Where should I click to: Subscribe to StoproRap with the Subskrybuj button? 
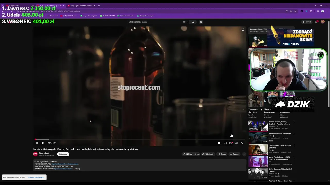63,154
